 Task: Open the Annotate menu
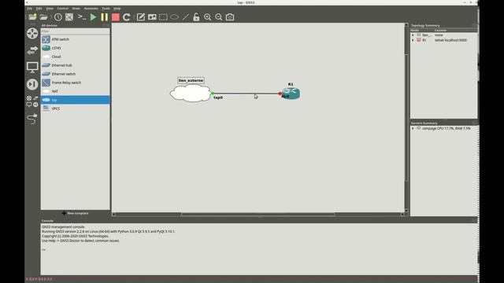point(91,9)
